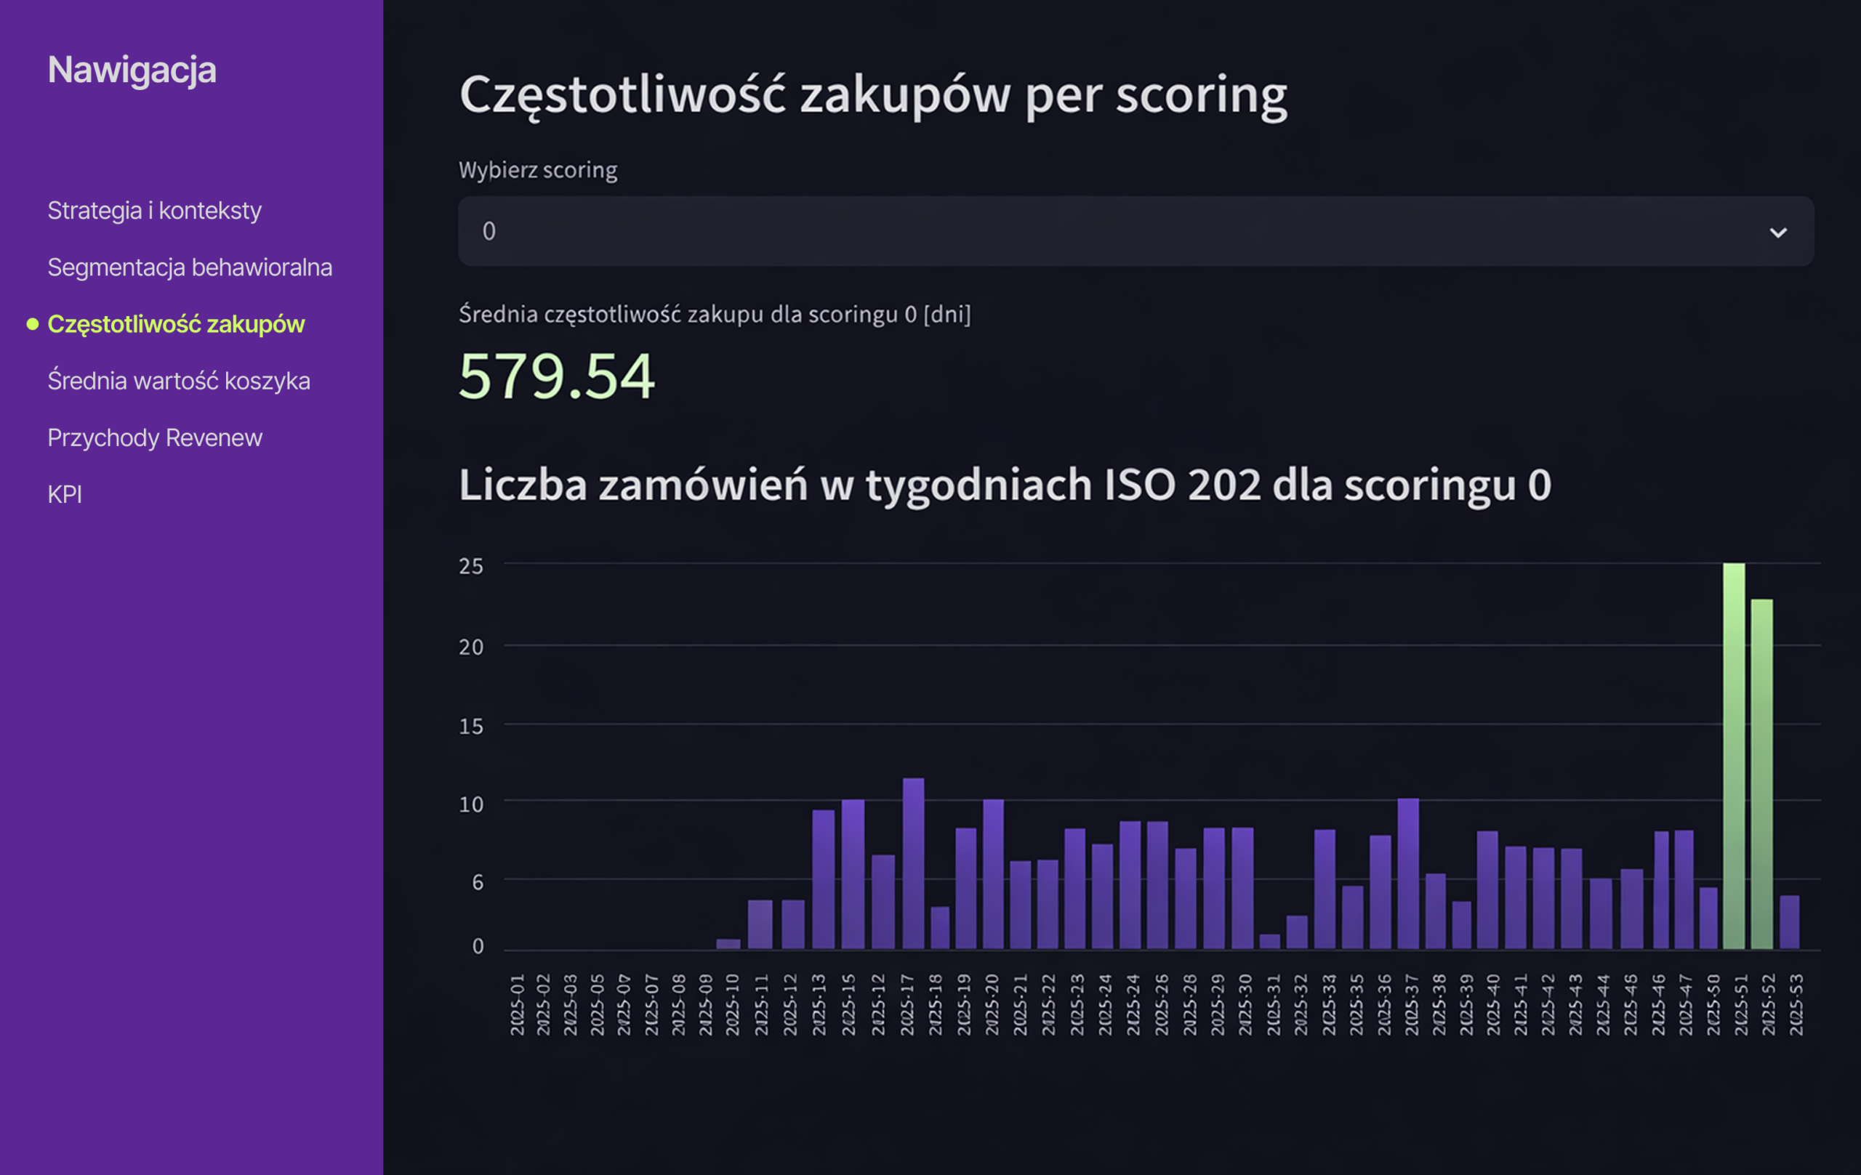The image size is (1861, 1175).
Task: Navigate to Przychody Revenew section
Action: (155, 437)
